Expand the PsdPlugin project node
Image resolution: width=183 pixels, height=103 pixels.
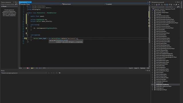coord(152,14)
